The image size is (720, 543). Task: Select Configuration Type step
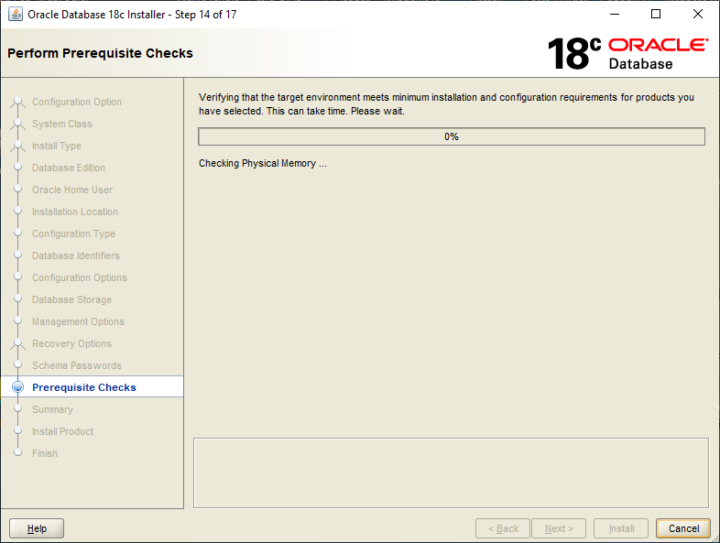73,234
